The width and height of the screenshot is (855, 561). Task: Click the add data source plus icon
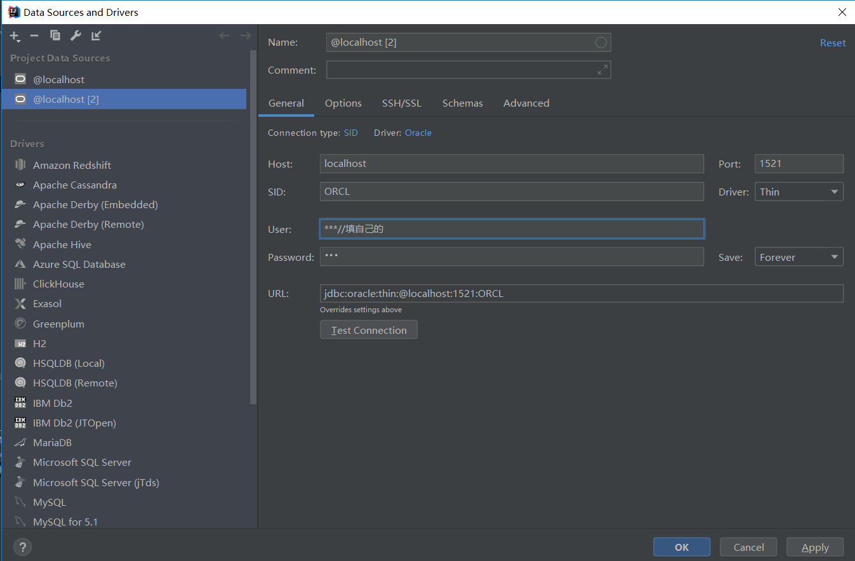tap(15, 36)
